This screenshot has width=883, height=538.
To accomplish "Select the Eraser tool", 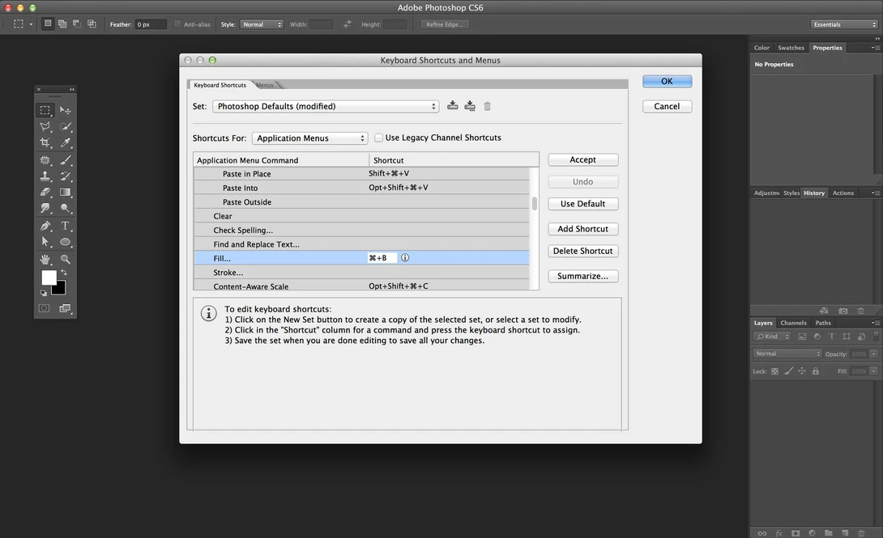I will (x=45, y=193).
